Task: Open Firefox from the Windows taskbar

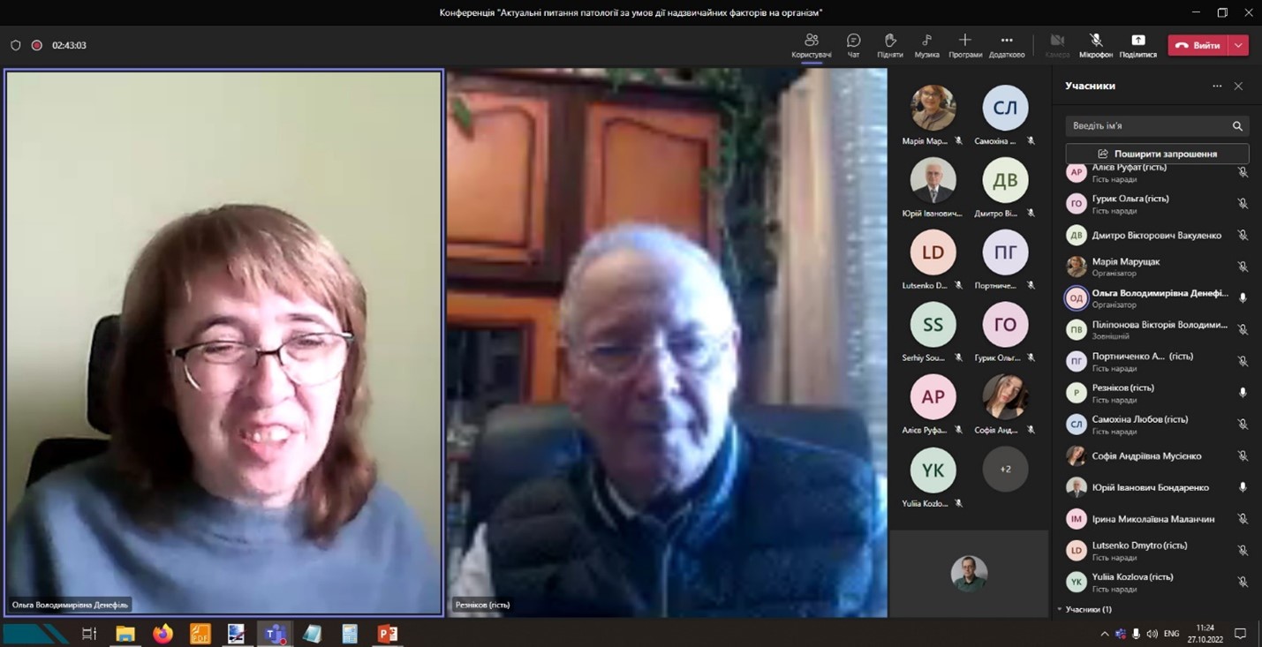Action: [x=162, y=634]
